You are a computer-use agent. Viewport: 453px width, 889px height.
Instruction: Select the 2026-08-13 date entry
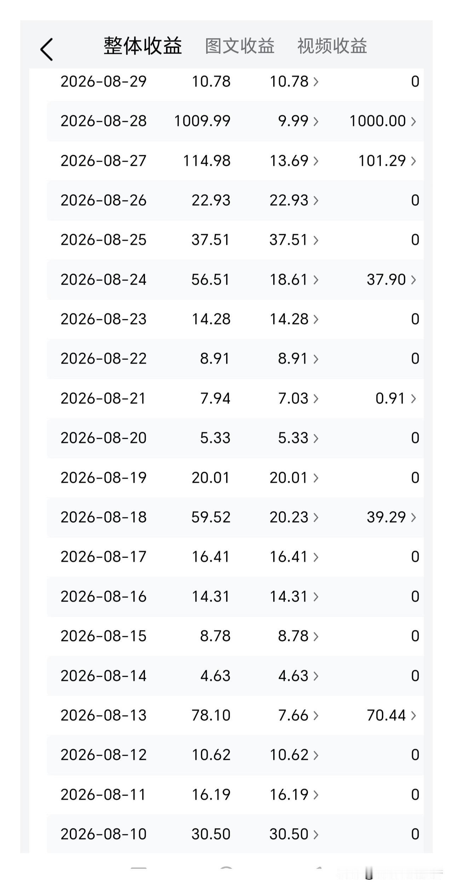pos(103,715)
